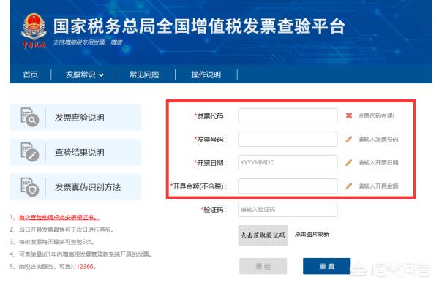Viewport: 439px width, 285px height.
Task: Open the 常见问题 page
Action: [x=144, y=75]
